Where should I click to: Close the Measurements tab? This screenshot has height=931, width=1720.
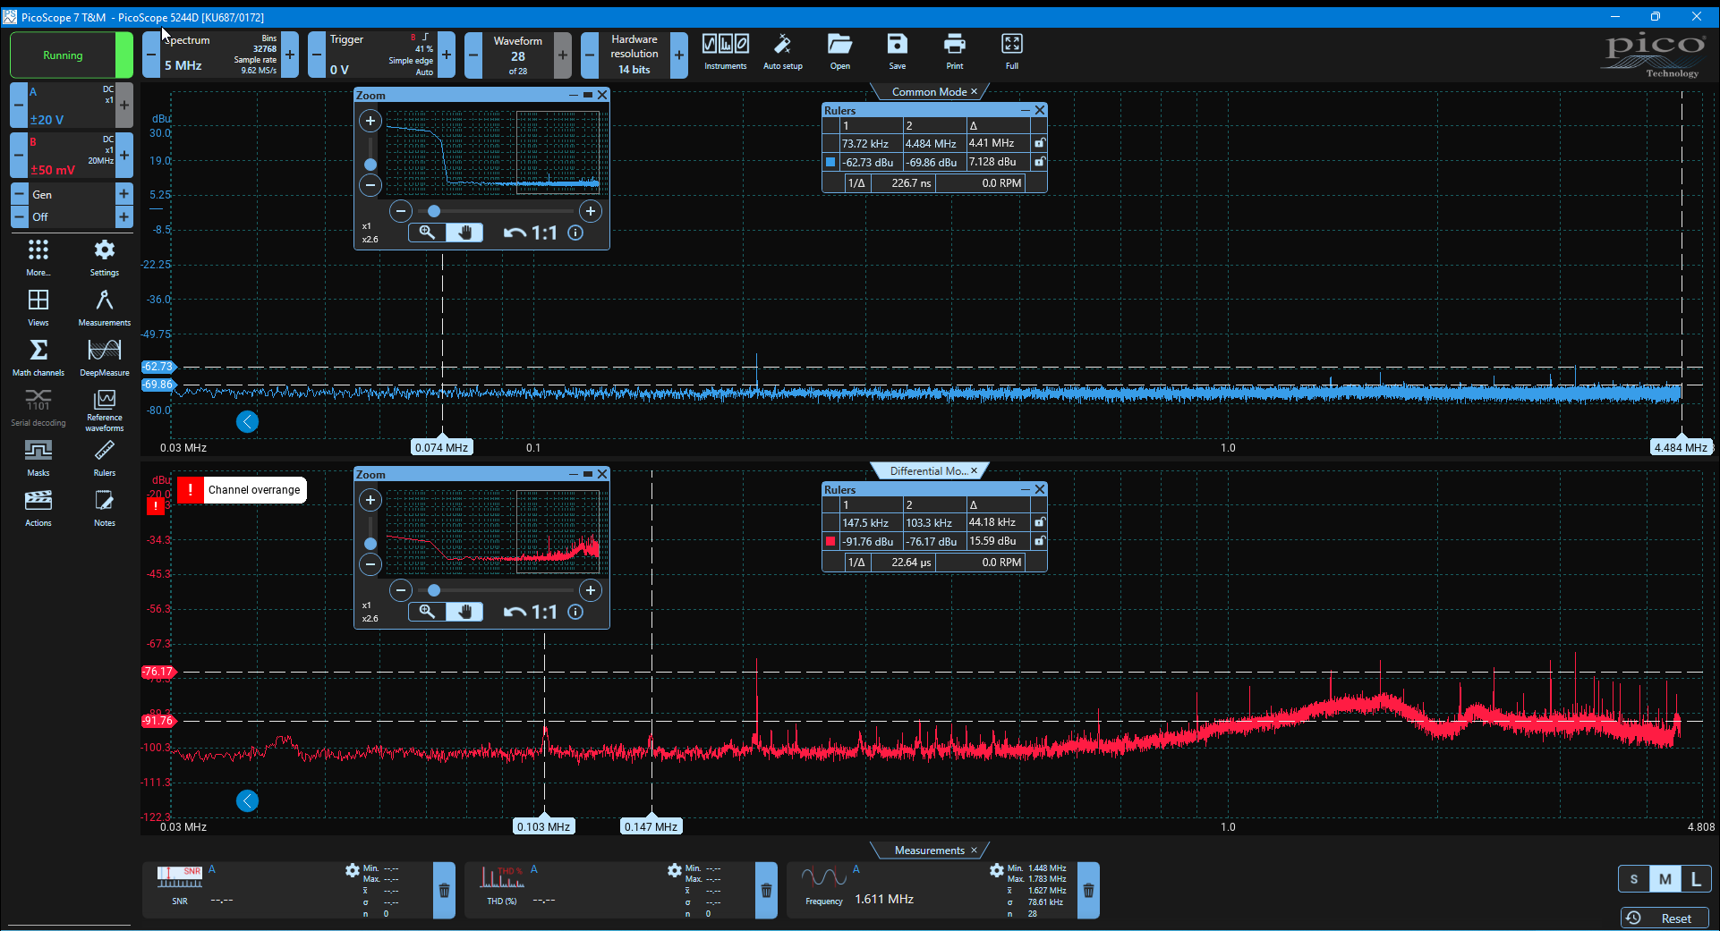[975, 850]
